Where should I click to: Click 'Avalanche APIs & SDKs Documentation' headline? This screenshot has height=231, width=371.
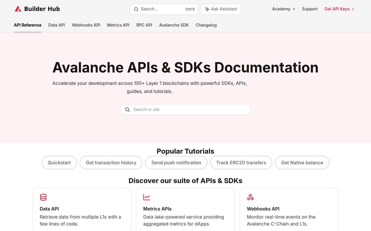pyautogui.click(x=185, y=68)
